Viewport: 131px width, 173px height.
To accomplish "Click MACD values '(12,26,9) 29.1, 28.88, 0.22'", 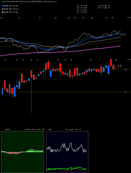I will click(x=34, y=129).
